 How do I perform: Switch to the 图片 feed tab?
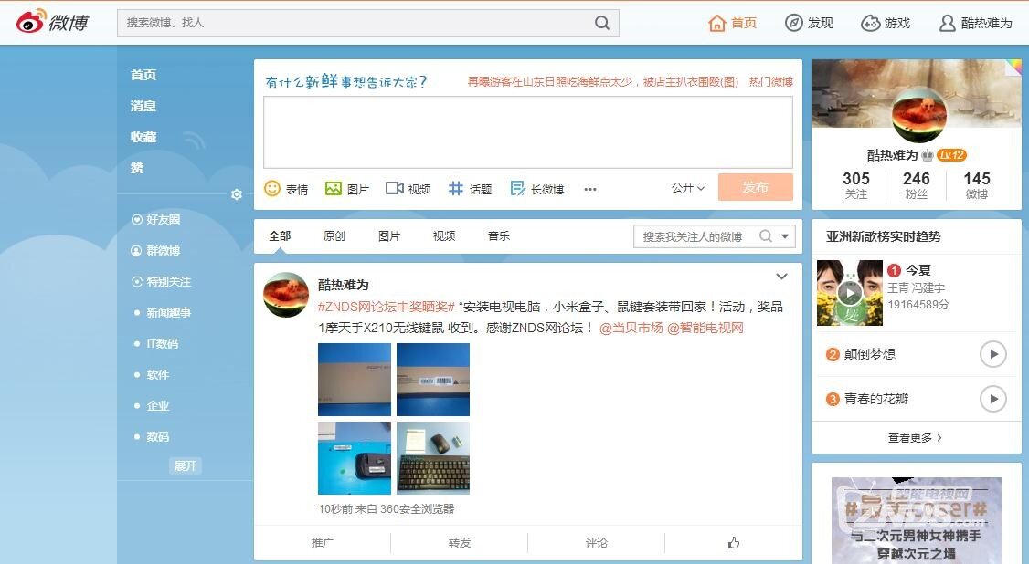(389, 235)
